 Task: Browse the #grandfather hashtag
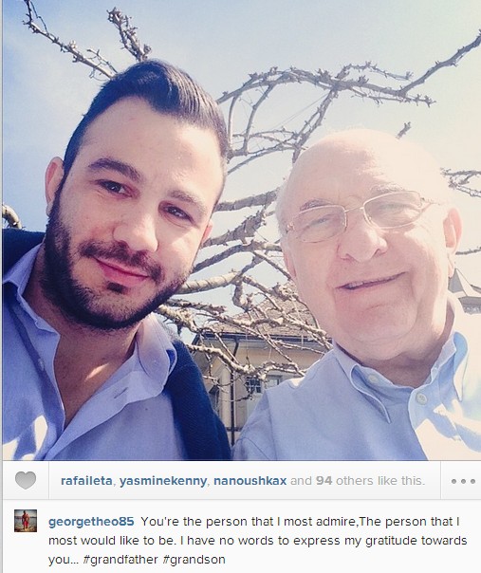pos(120,560)
